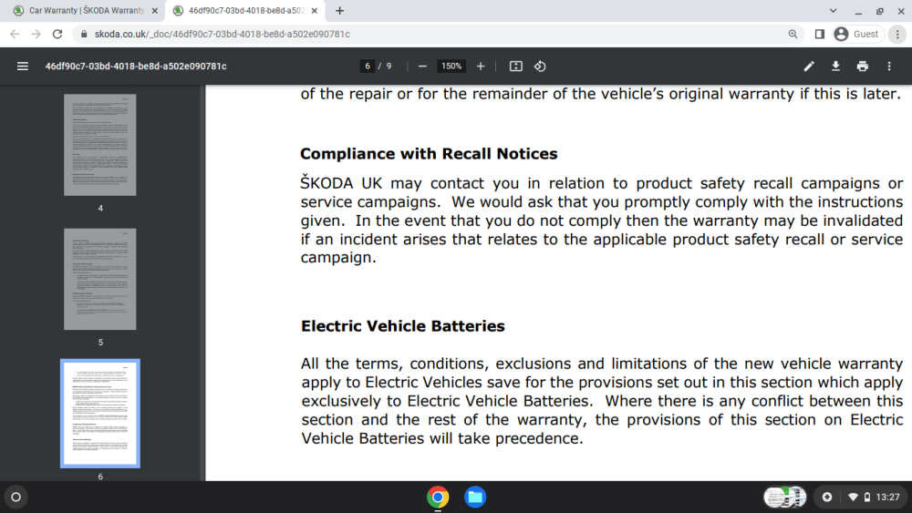912x513 pixels.
Task: Open the ChromeOS launcher circle
Action: tap(16, 497)
